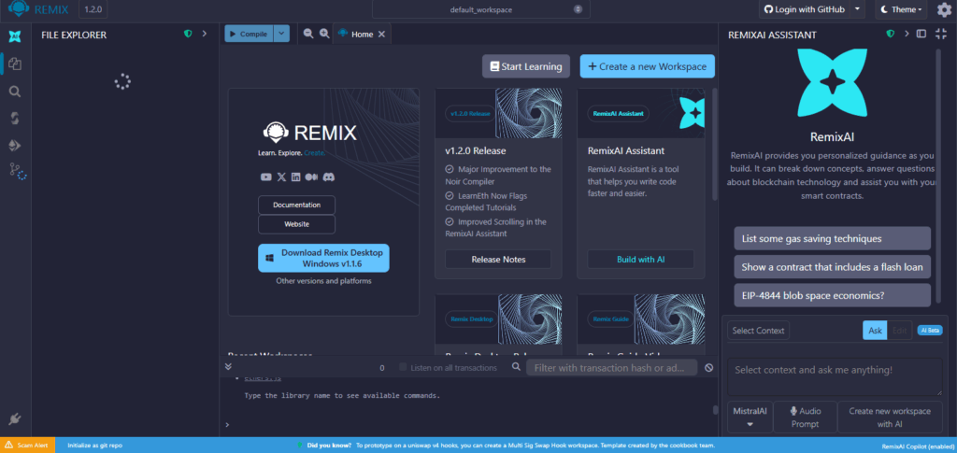Click the RemixAI panel vertical scrollbar
This screenshot has width=957, height=453.
pyautogui.click(x=938, y=177)
